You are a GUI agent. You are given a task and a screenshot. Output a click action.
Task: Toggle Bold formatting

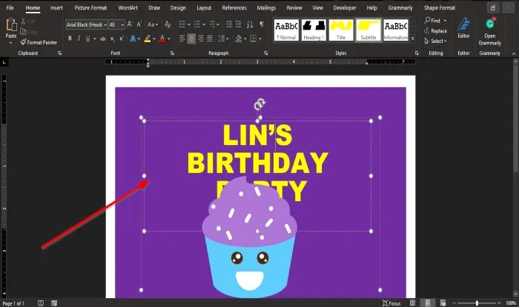pos(70,38)
